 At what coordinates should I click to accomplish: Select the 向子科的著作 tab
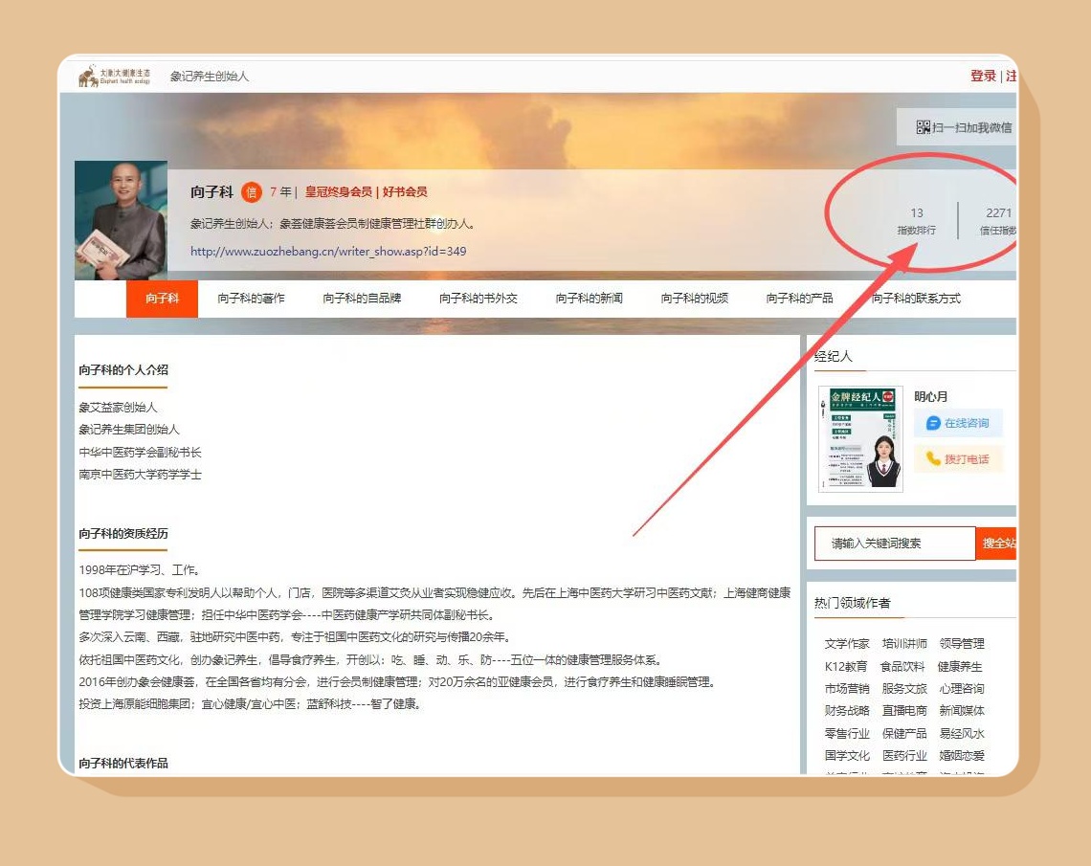pos(251,299)
